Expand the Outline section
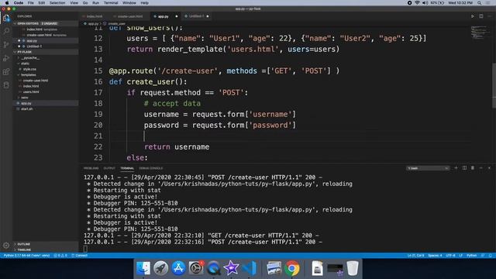Viewport: 496px width, 279px height. [x=45, y=244]
